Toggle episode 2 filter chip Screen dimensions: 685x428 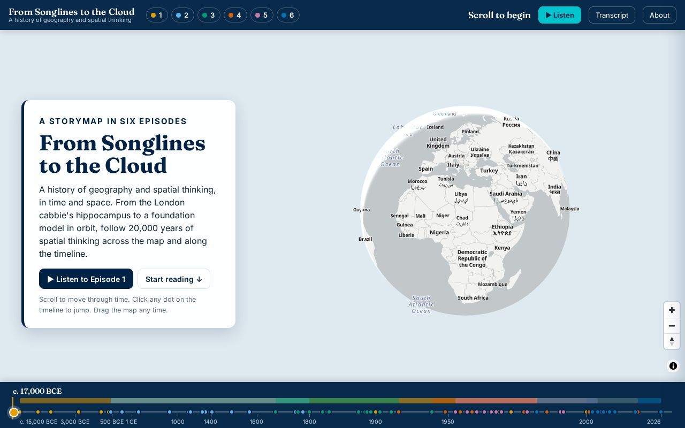(x=182, y=15)
